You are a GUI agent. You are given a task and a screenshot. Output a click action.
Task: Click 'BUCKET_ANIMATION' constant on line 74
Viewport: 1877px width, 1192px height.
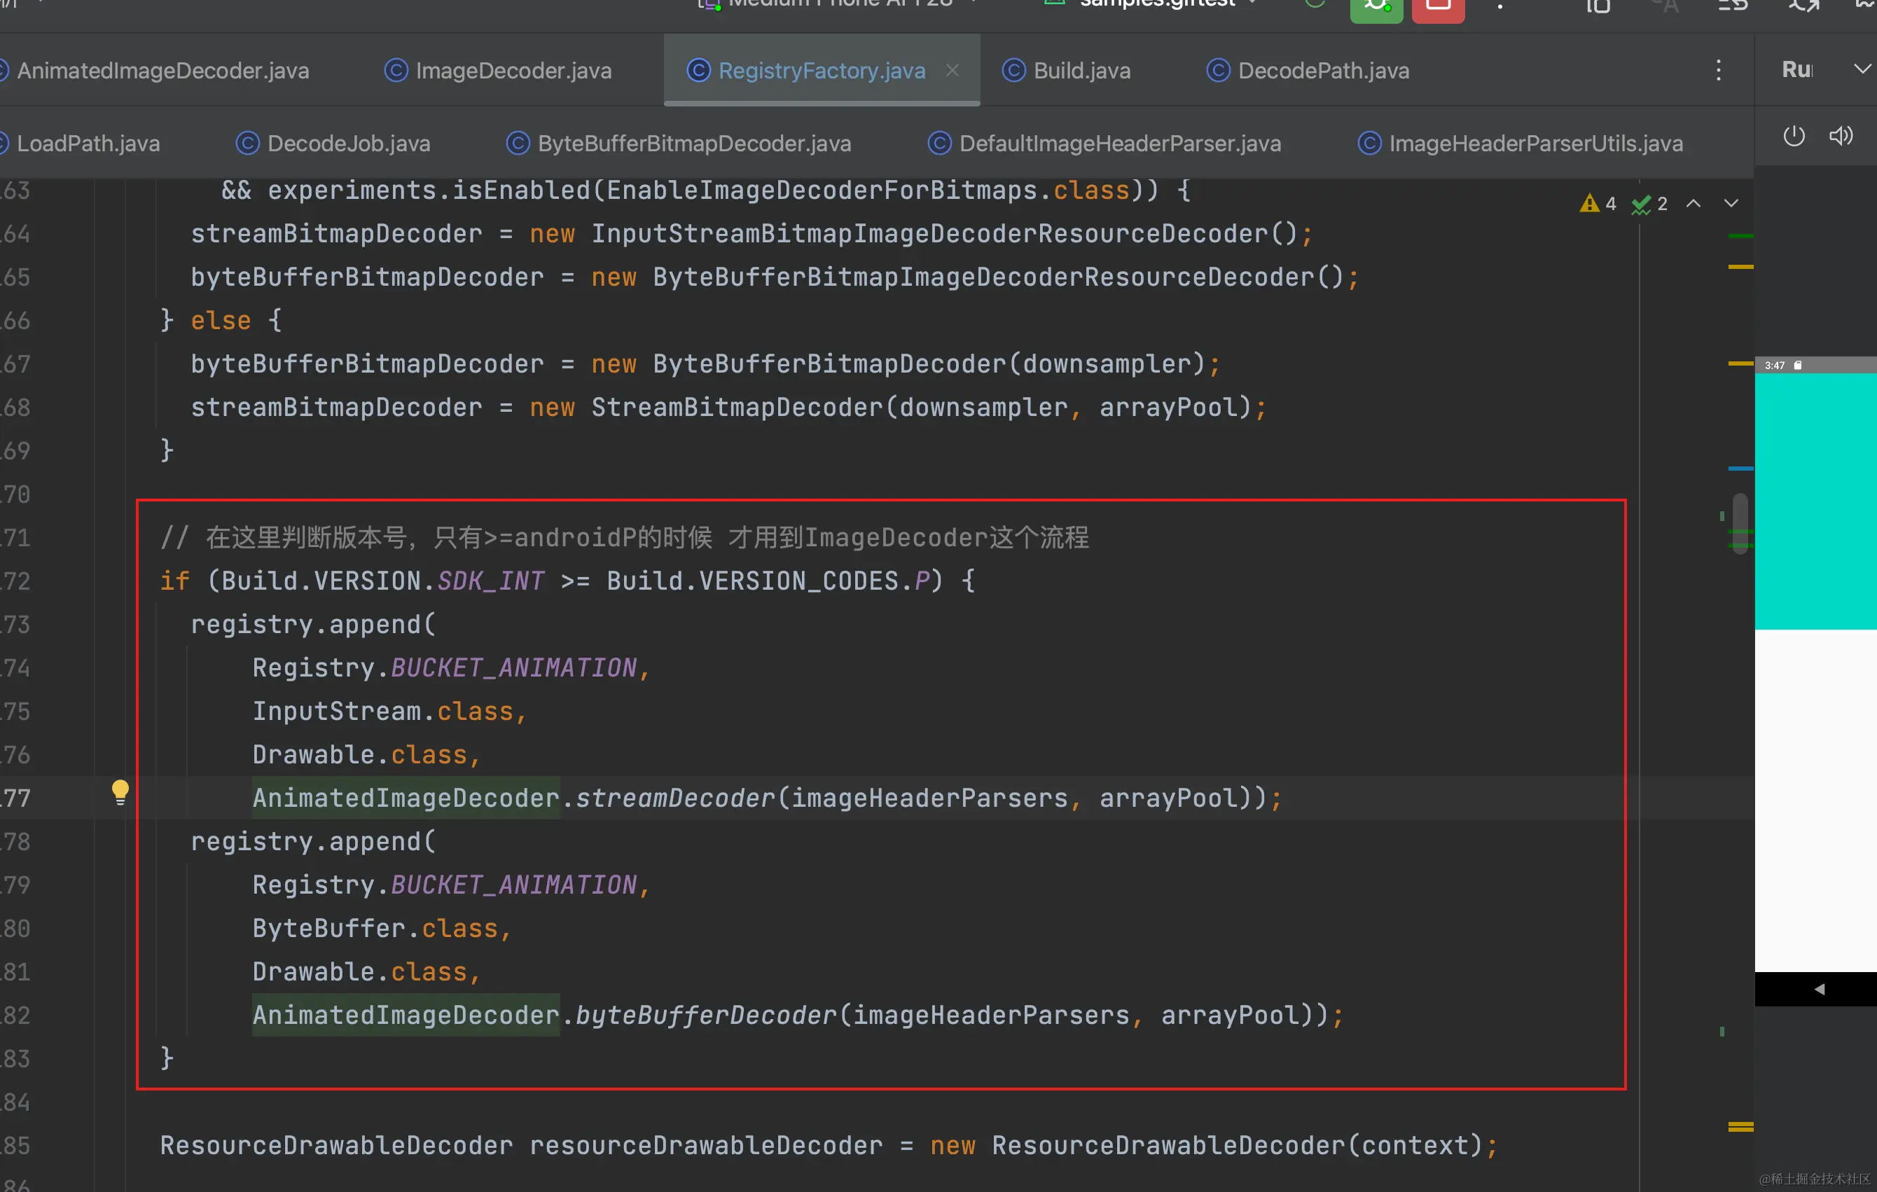(x=513, y=668)
